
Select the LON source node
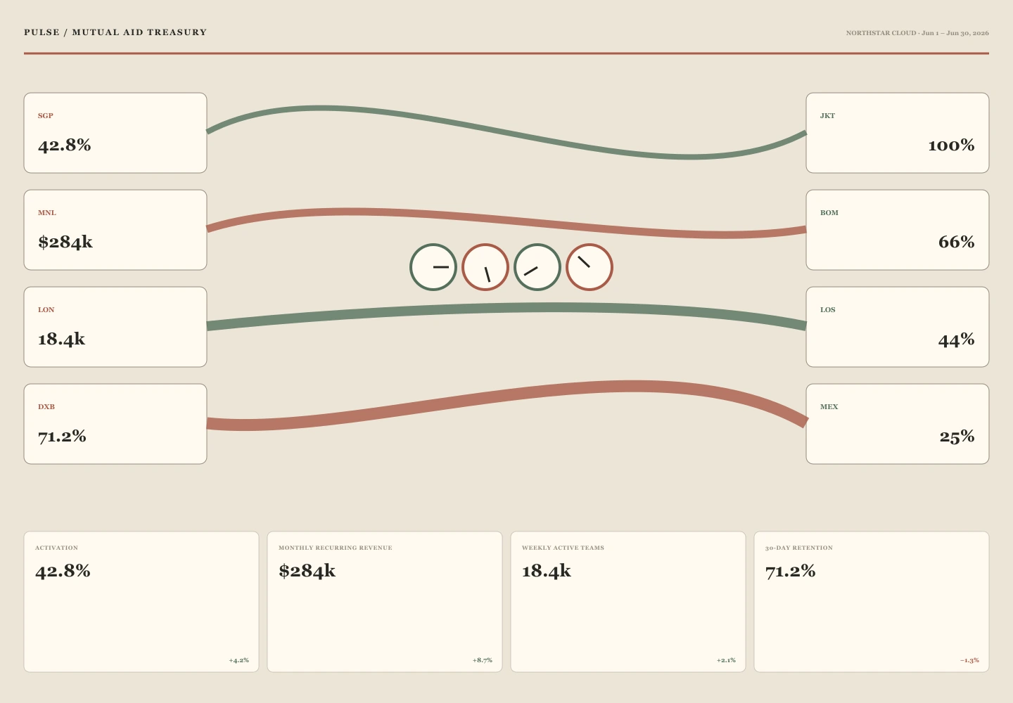115,327
